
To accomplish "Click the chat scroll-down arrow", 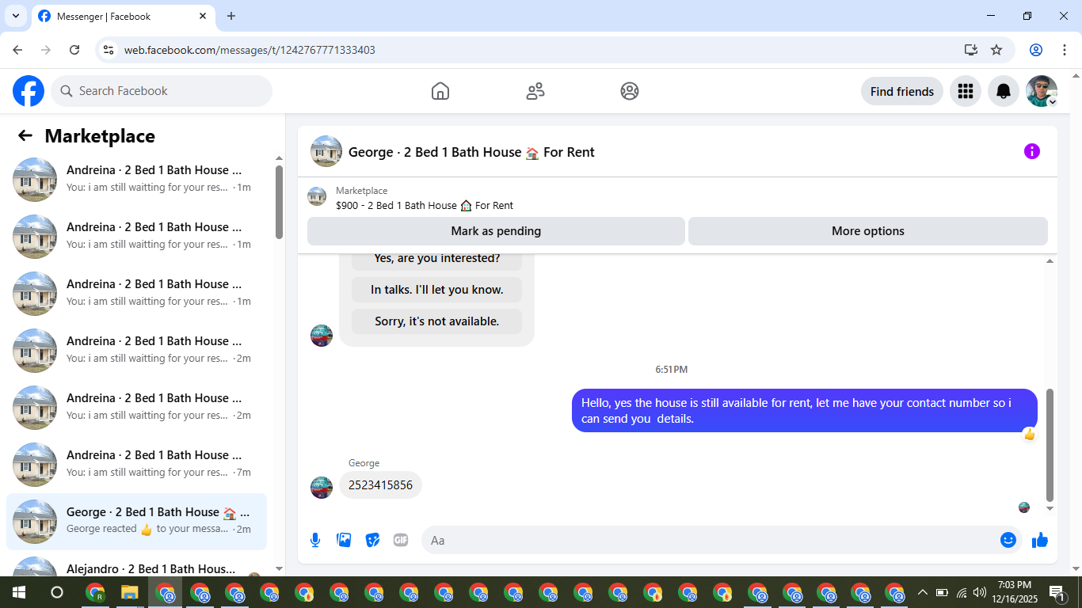I will [x=1050, y=508].
